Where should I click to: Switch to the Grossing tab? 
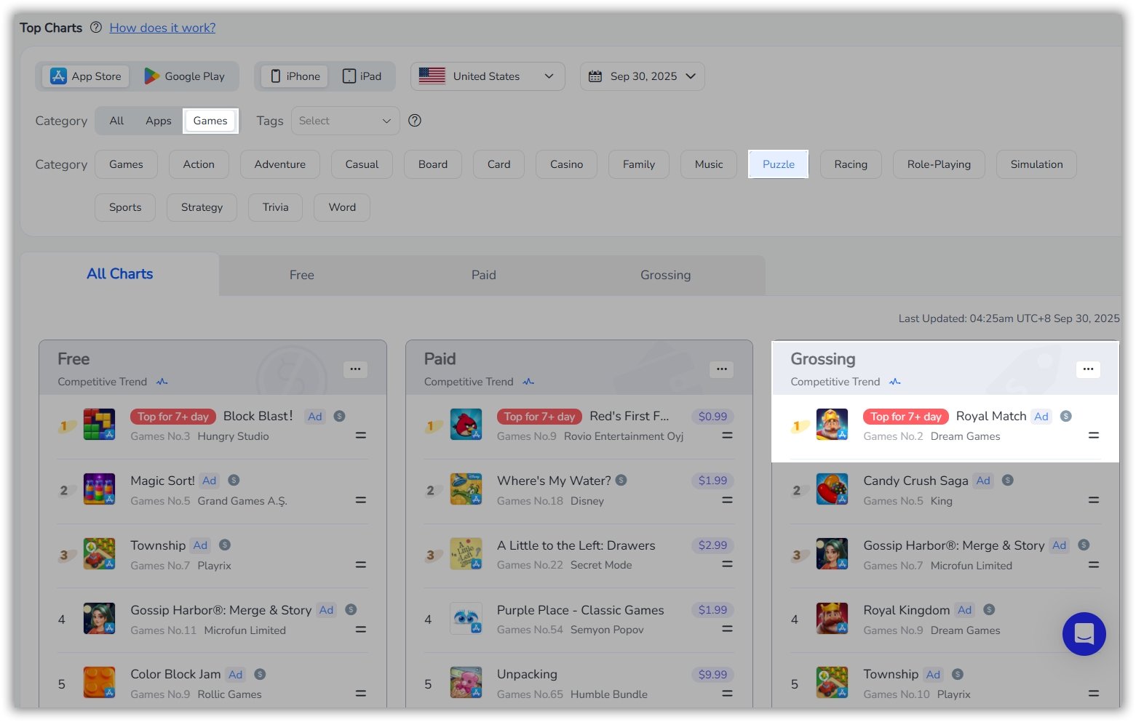click(666, 275)
